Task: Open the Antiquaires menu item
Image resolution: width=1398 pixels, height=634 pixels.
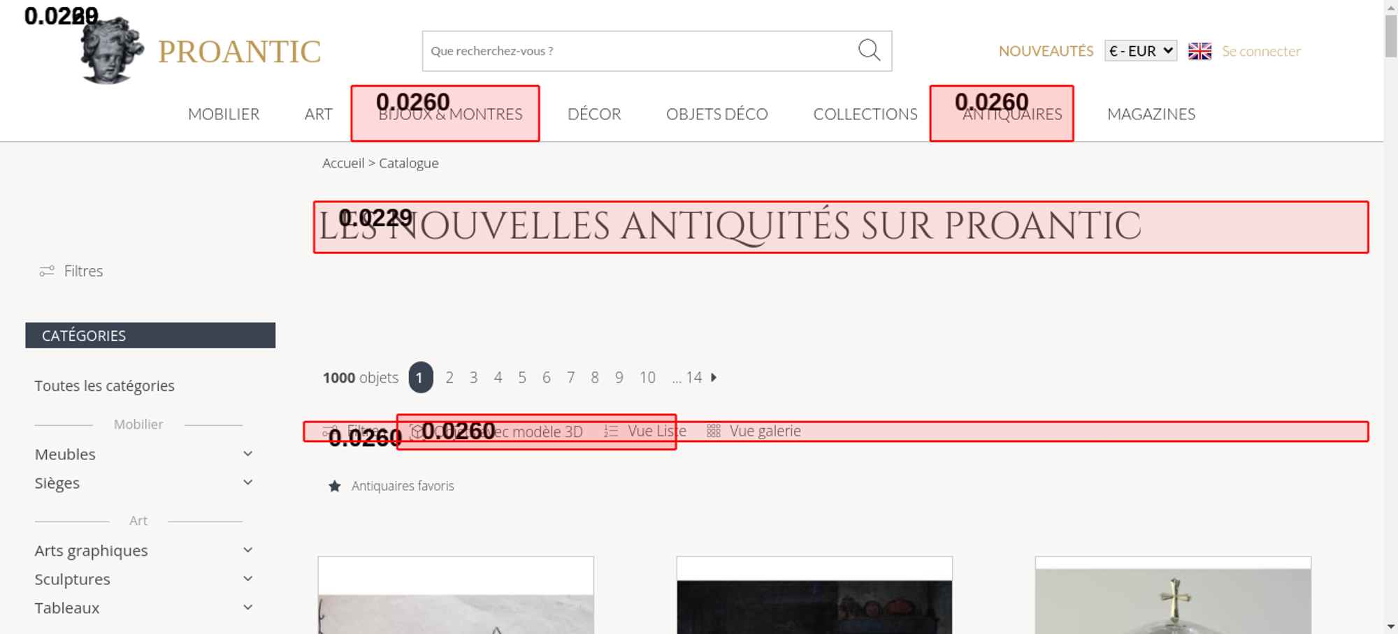Action: pos(1011,114)
